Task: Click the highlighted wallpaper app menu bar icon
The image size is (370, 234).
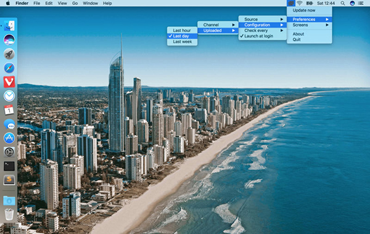Action: (x=291, y=3)
